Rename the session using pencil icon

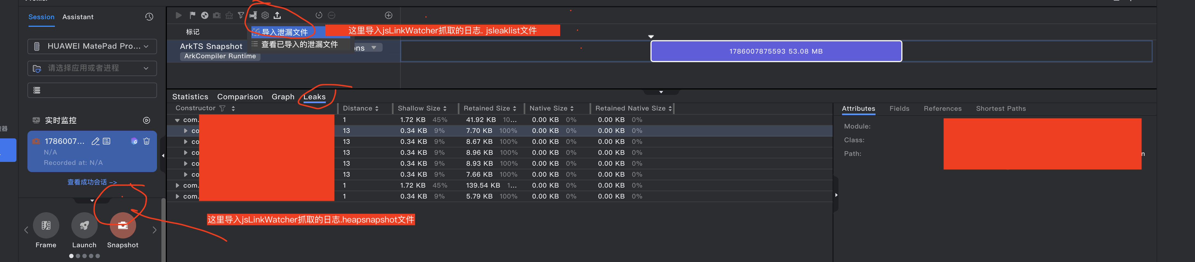pyautogui.click(x=96, y=141)
